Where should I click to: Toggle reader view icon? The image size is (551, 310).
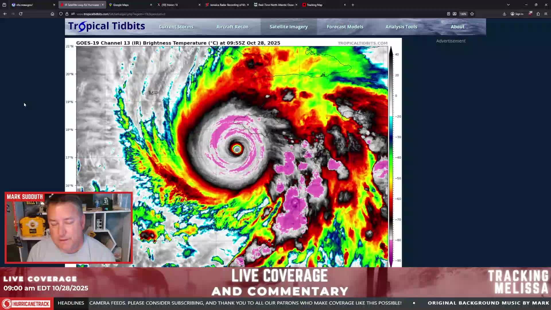click(x=449, y=14)
